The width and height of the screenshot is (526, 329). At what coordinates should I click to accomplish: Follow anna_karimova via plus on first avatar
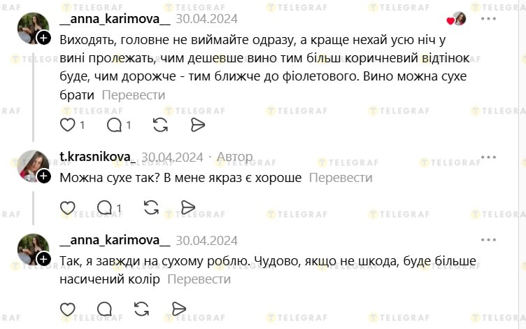pyautogui.click(x=43, y=37)
